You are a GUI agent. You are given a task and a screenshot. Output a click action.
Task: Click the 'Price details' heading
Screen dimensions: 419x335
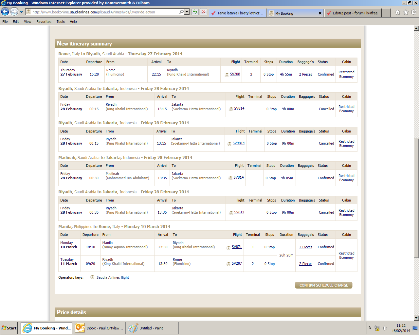pos(71,312)
